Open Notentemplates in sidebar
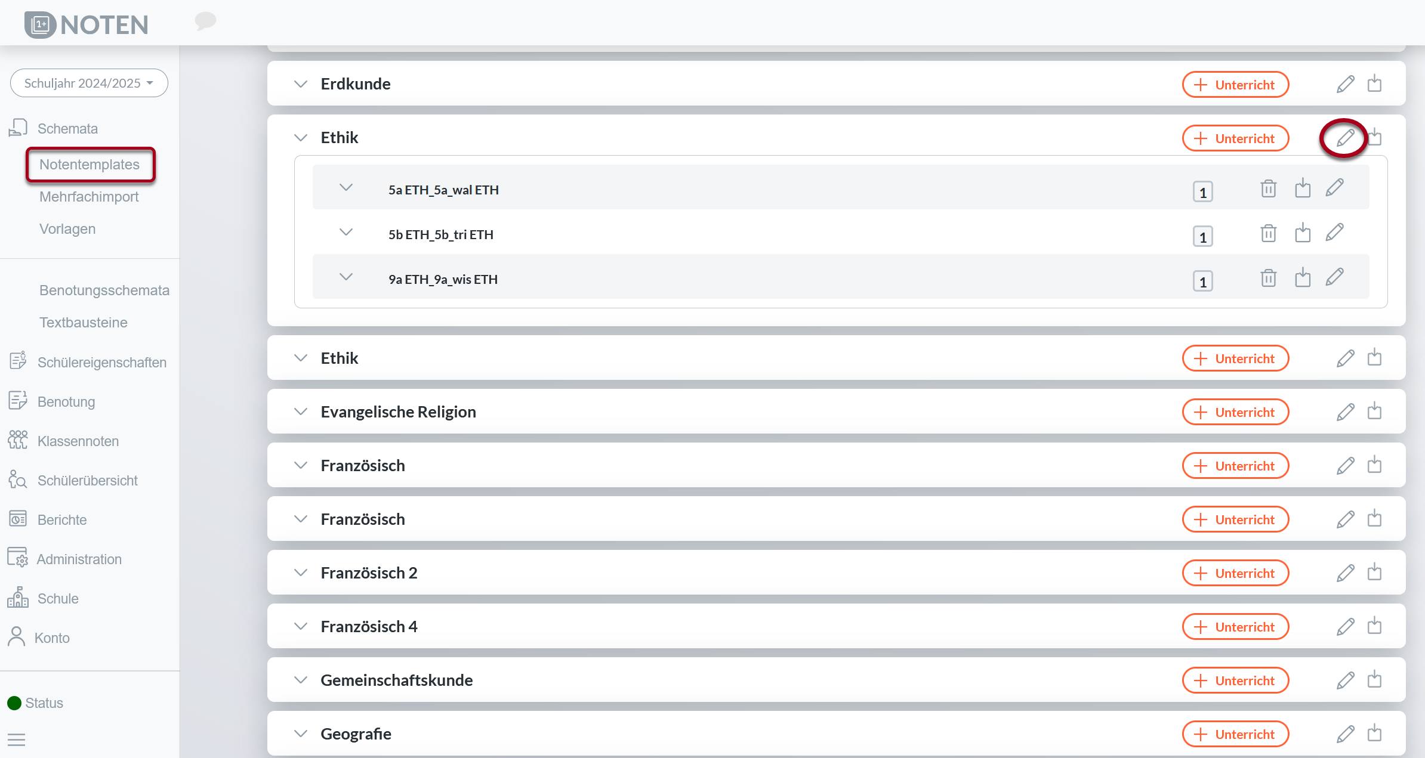This screenshot has height=758, width=1425. (90, 165)
